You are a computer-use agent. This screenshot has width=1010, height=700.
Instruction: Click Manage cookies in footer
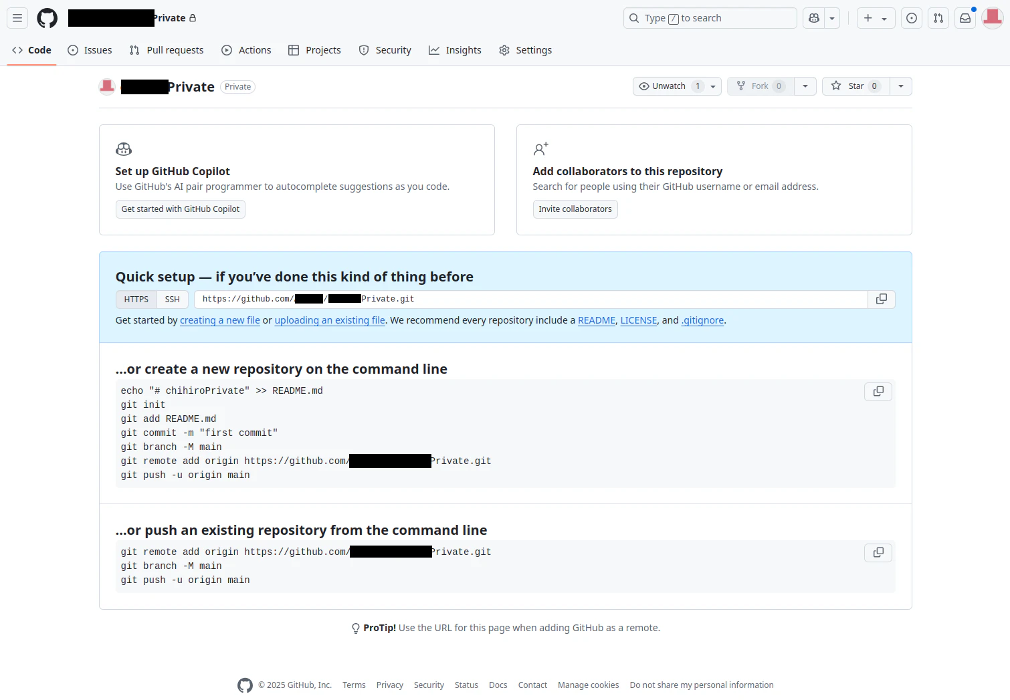(x=589, y=685)
